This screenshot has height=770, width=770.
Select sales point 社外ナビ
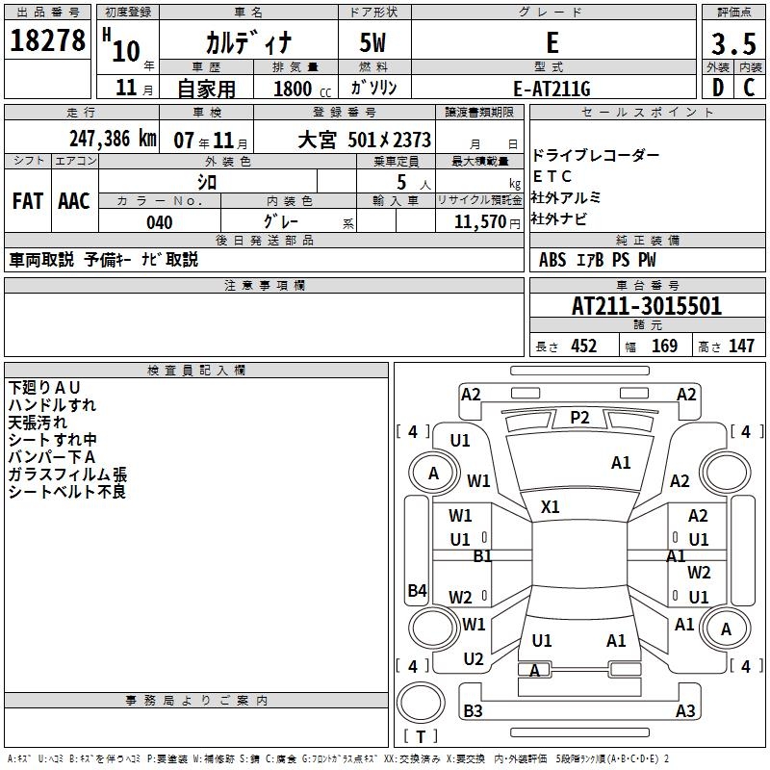point(559,218)
